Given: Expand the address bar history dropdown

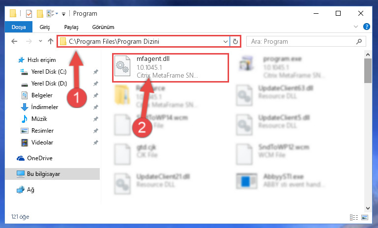Looking at the screenshot, I should tap(226, 41).
